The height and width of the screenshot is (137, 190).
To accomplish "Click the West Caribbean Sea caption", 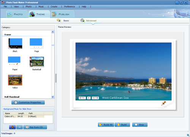I will click(115, 98).
